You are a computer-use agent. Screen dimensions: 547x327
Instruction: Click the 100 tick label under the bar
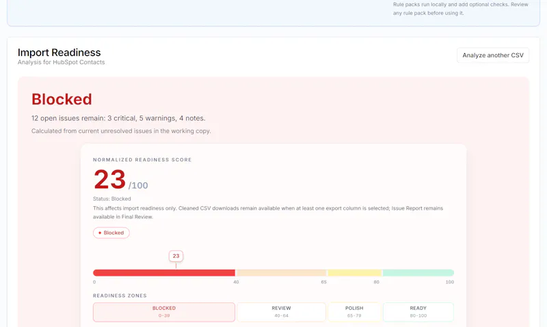point(450,282)
